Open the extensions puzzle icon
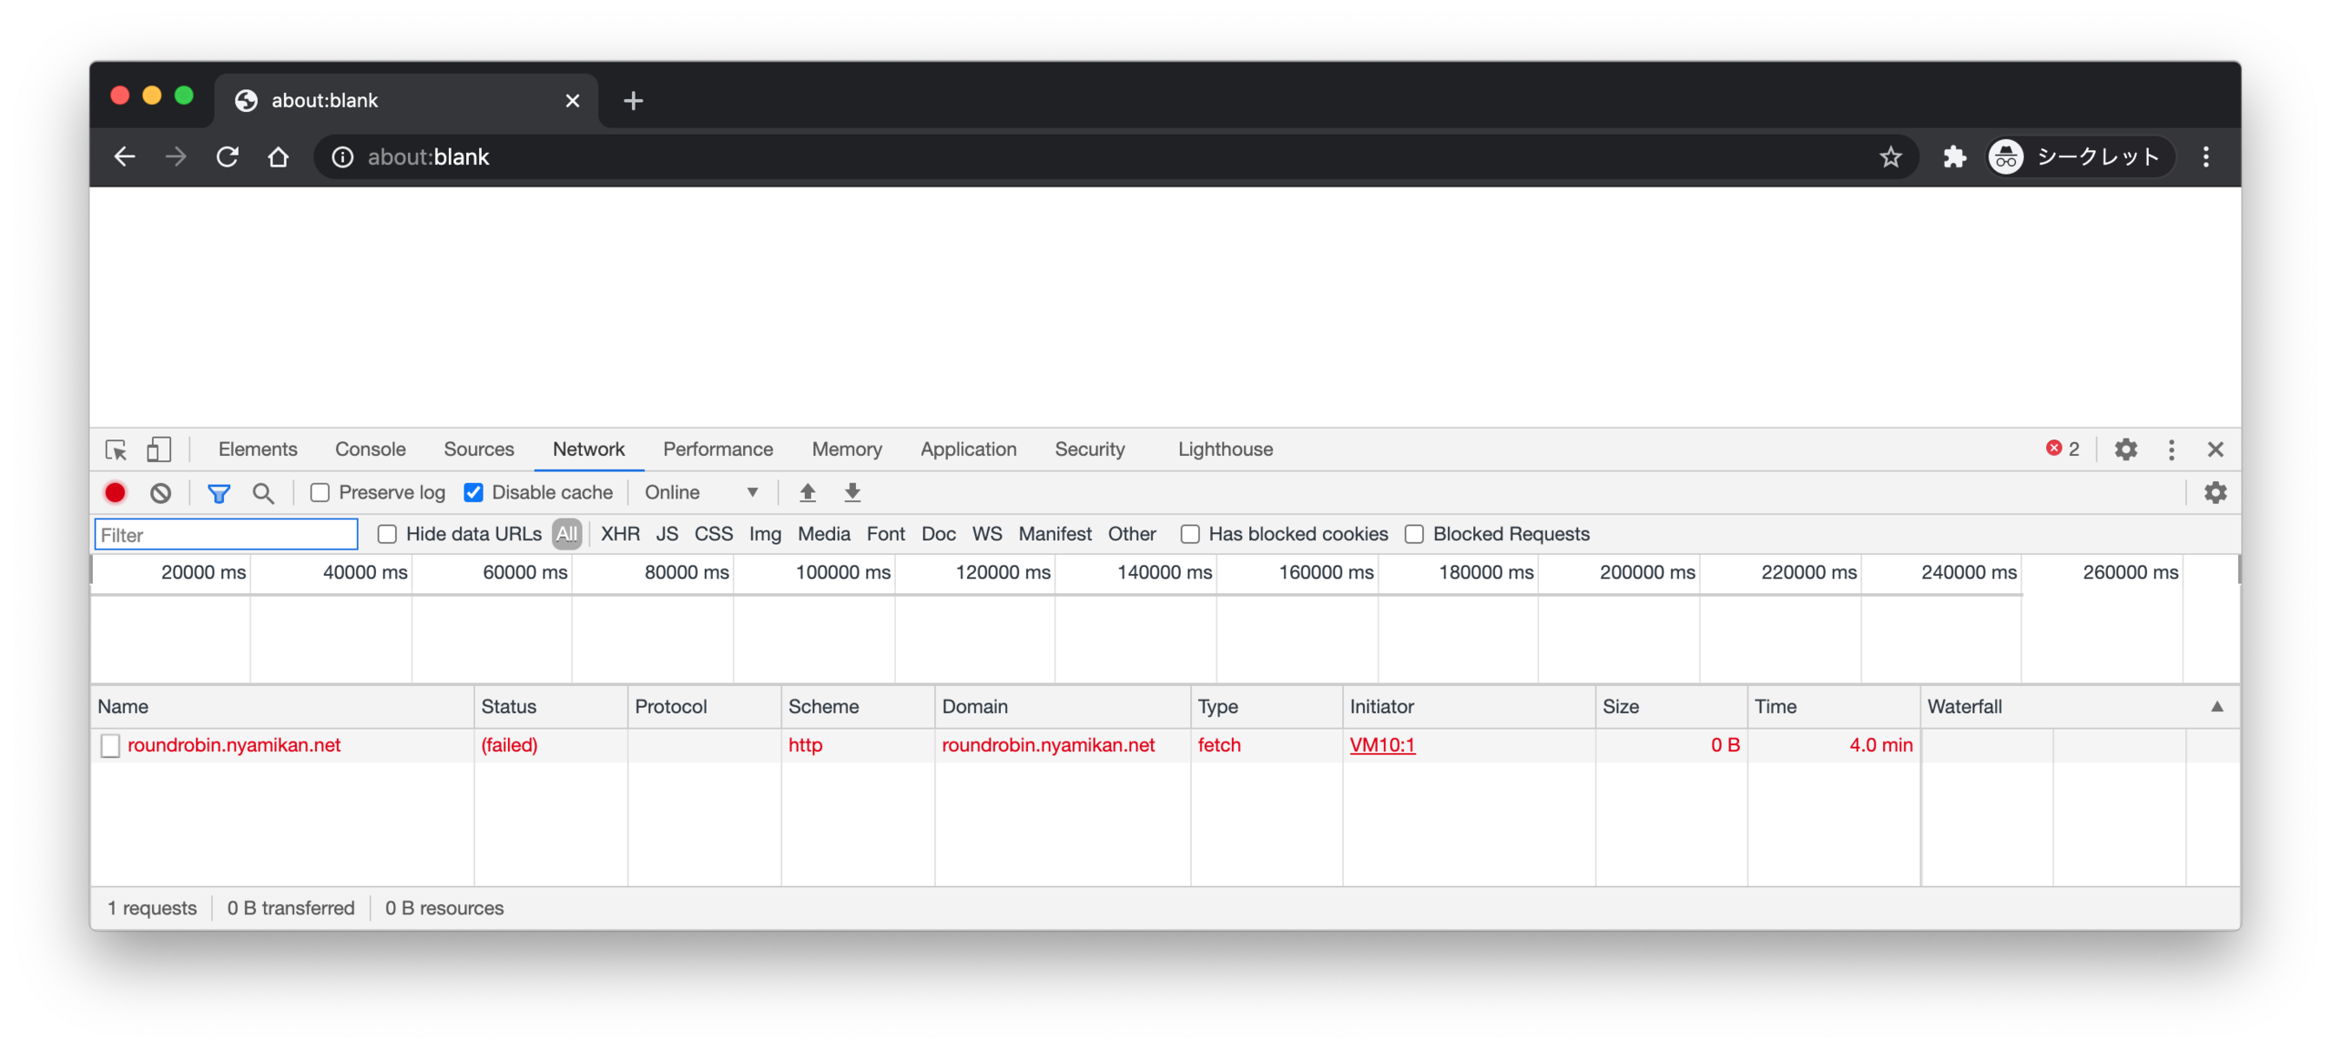 (1953, 156)
